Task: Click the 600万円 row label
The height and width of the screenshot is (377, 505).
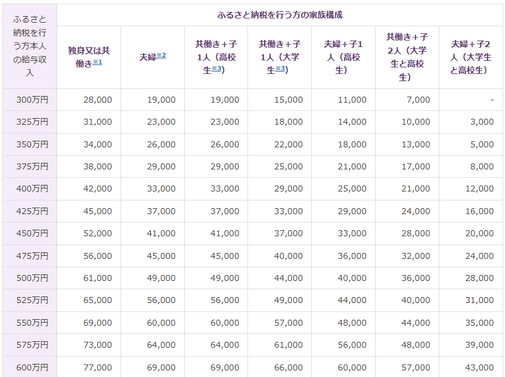Action: [x=33, y=367]
